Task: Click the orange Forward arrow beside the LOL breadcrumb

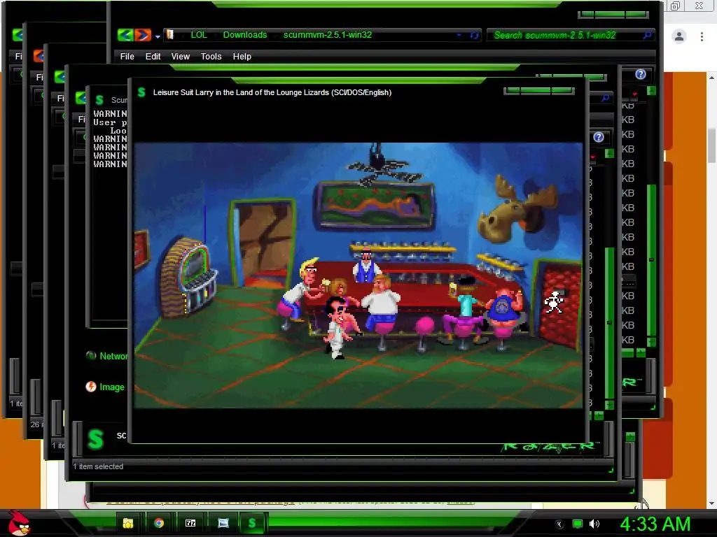Action: click(143, 35)
